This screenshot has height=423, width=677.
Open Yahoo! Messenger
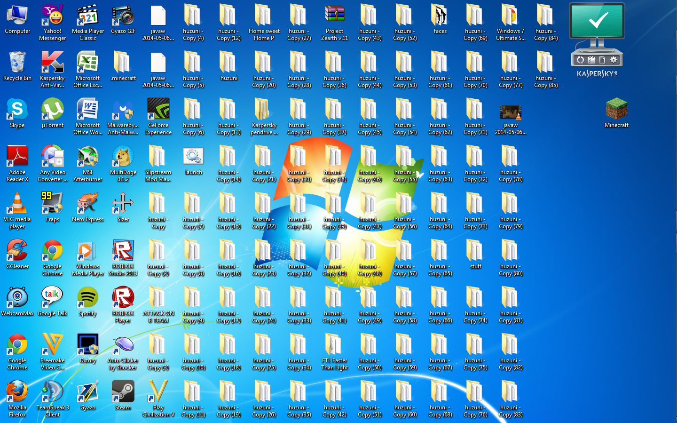53,23
